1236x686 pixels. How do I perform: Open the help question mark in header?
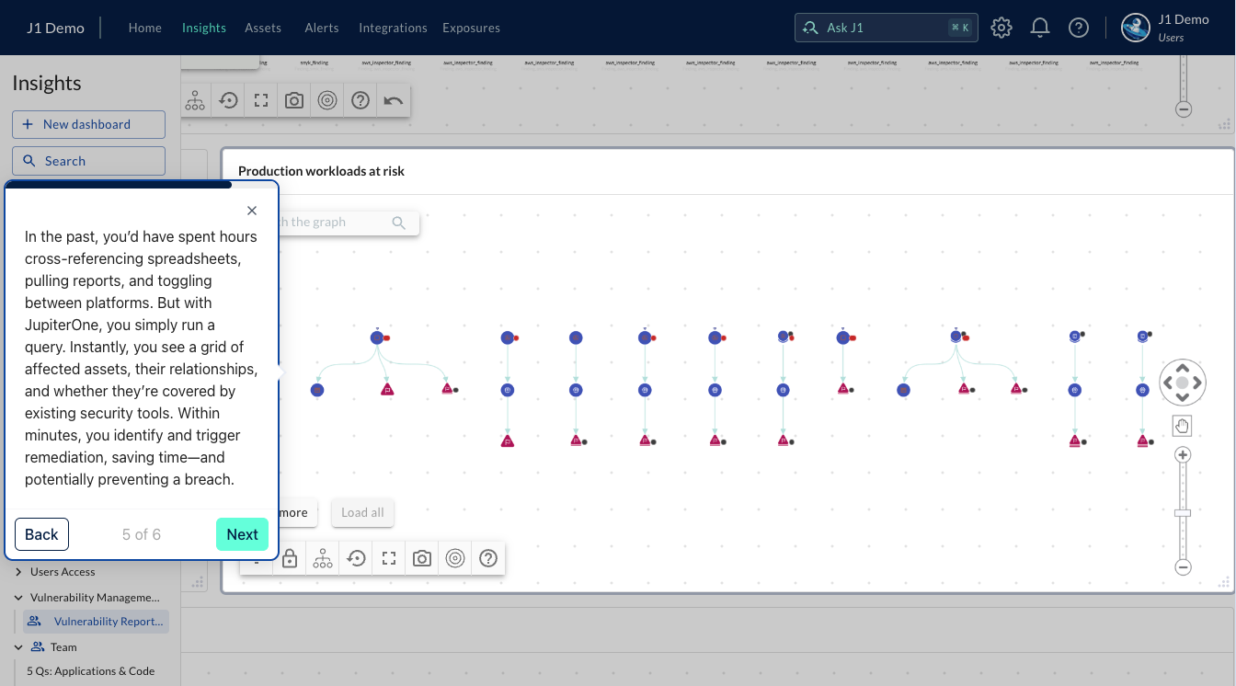(1079, 28)
